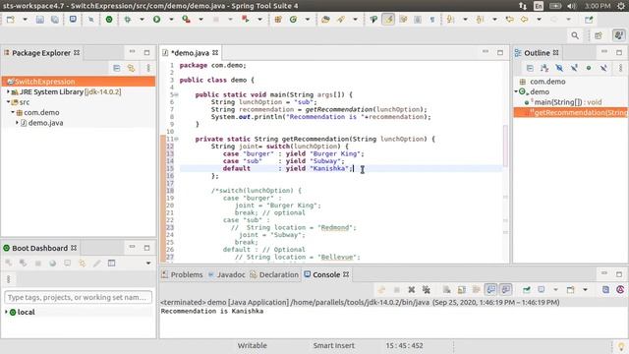Click the Package Explorer view tab
This screenshot has height=354, width=629.
point(41,53)
